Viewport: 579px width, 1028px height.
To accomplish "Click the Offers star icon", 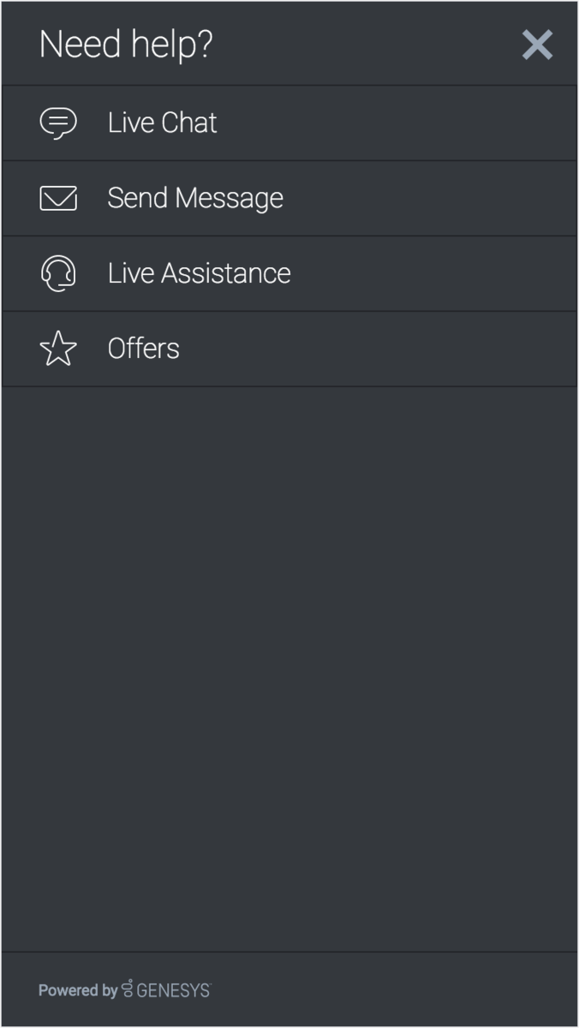I will coord(58,349).
